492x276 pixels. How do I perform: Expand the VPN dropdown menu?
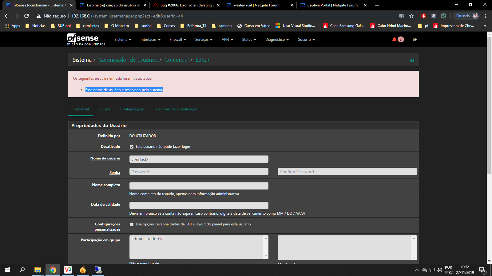[x=227, y=40]
